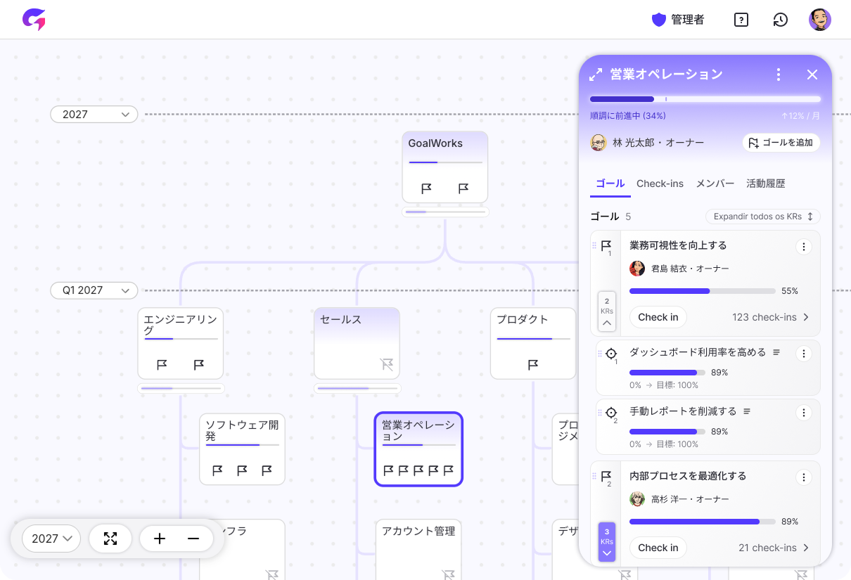This screenshot has width=851, height=580.
Task: Switch to the メンバー tab
Action: point(715,183)
